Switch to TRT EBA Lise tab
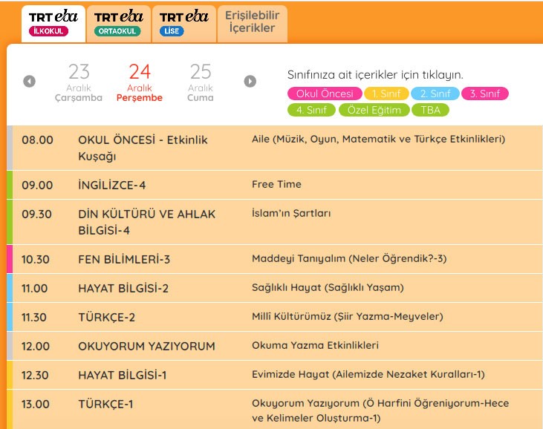The width and height of the screenshot is (543, 429). [183, 23]
